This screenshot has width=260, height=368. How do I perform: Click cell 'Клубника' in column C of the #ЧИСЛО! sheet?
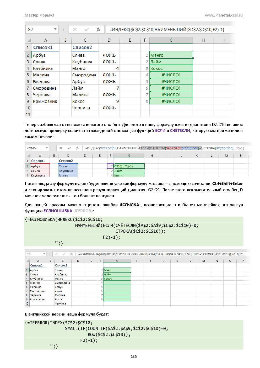pyautogui.click(x=85, y=62)
